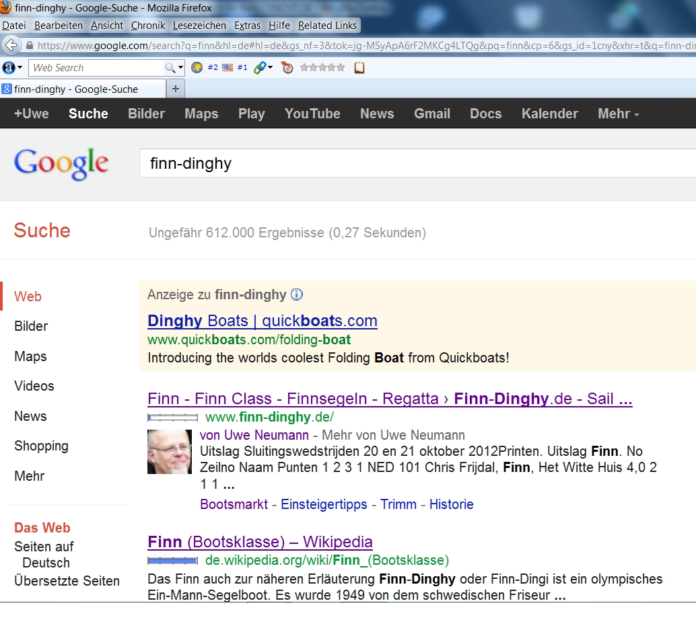Viewport: 696px width, 632px height.
Task: Open News in the black Google bar
Action: (378, 114)
